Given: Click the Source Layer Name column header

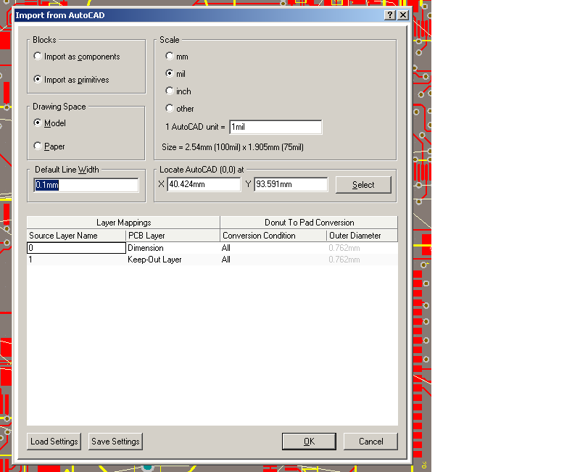Looking at the screenshot, I should point(76,236).
